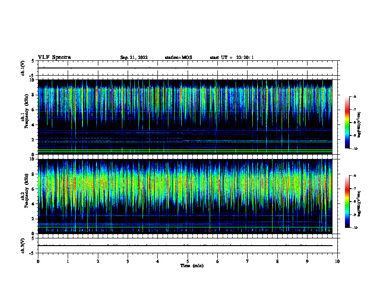The height and width of the screenshot is (293, 380).
Task: Click the ch.2 spectrogram color bar
Action: (x=347, y=202)
